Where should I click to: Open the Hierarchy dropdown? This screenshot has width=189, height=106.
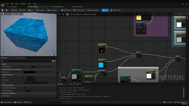(41, 10)
